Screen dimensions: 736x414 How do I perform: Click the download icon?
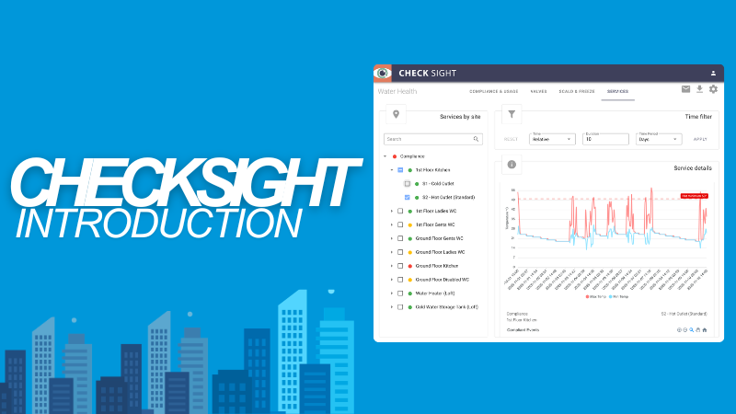[x=699, y=89]
